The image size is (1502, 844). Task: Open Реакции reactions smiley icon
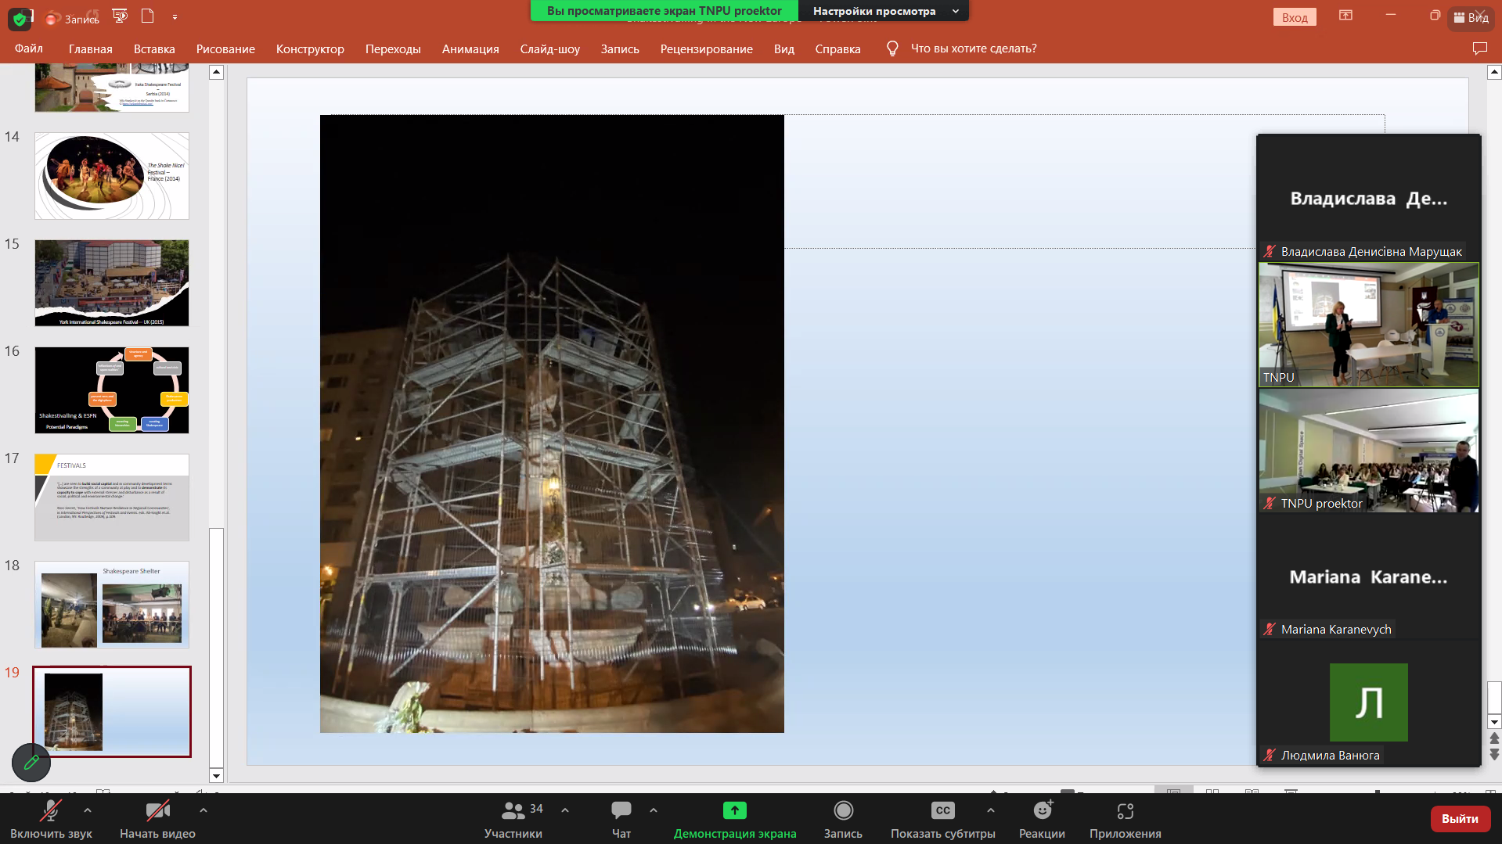tap(1042, 811)
